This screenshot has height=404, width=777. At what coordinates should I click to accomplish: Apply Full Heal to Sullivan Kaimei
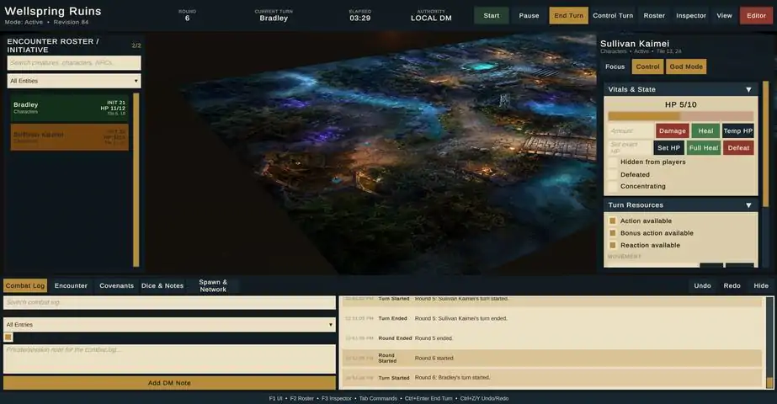pyautogui.click(x=703, y=148)
